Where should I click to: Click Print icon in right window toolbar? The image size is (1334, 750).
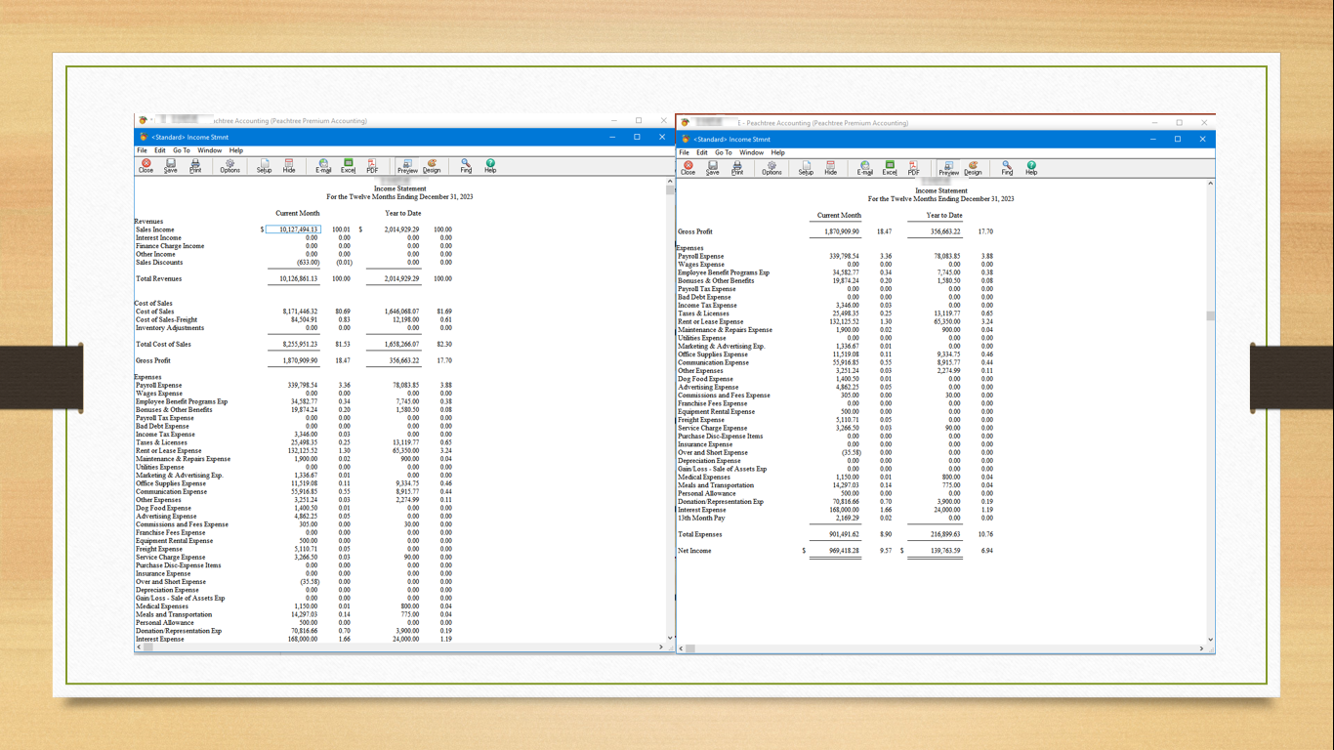[x=737, y=167]
